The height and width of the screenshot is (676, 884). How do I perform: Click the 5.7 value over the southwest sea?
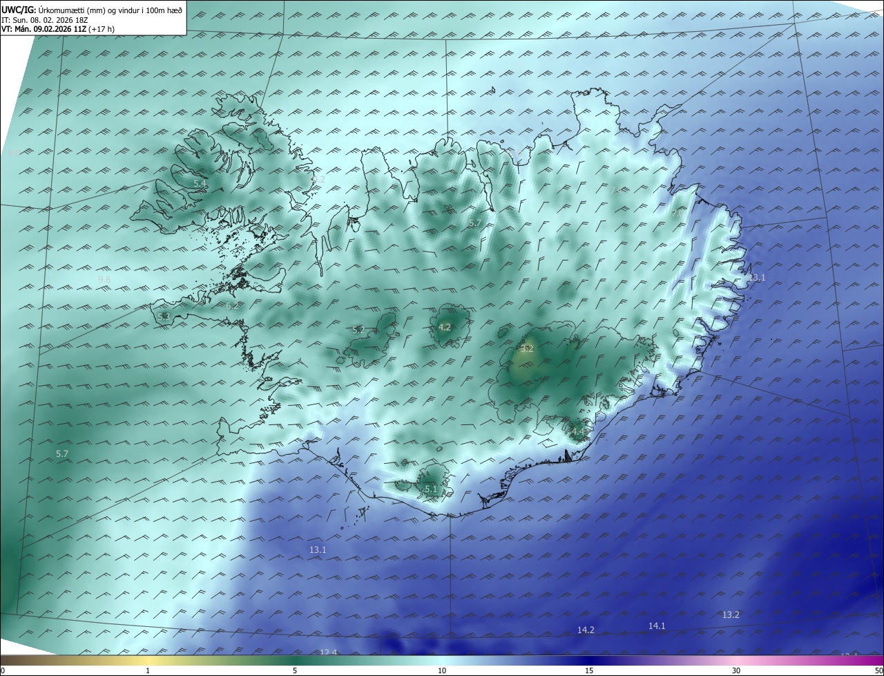tap(62, 454)
